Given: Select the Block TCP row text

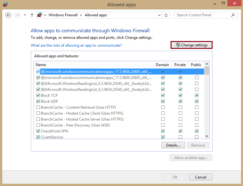Looking at the screenshot, I should coord(49,95).
